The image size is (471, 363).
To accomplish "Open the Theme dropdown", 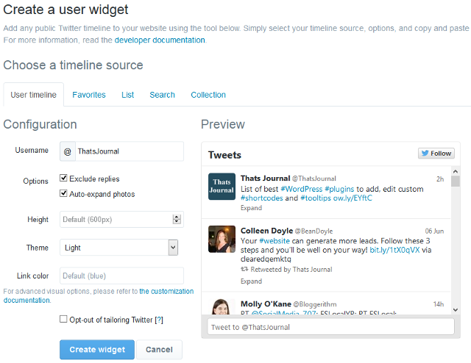I will point(121,248).
